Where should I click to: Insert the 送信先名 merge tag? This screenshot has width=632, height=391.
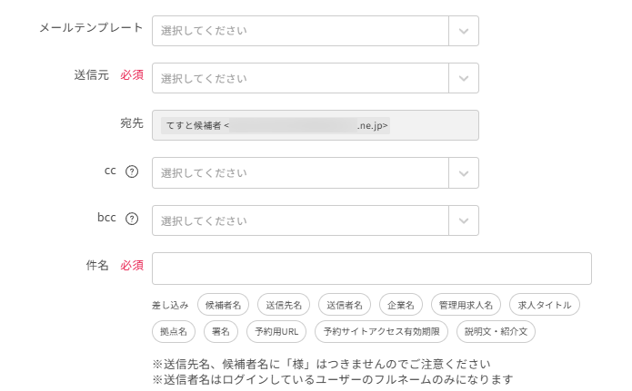click(x=284, y=305)
